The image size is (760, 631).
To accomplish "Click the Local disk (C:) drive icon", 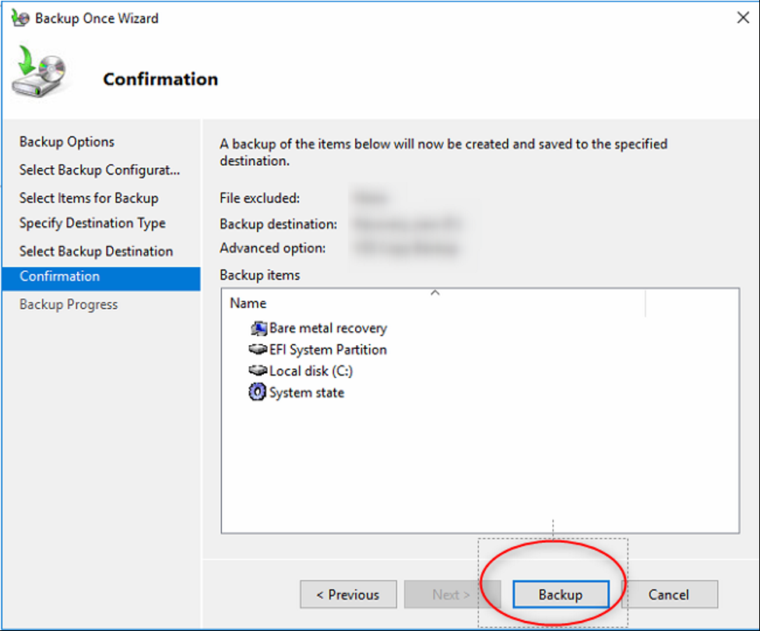I will click(258, 372).
